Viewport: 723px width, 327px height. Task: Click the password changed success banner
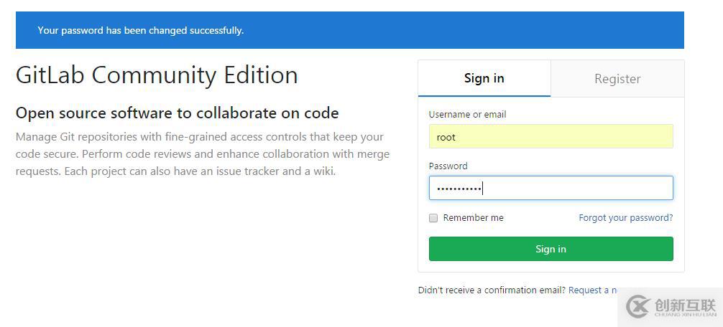(349, 30)
